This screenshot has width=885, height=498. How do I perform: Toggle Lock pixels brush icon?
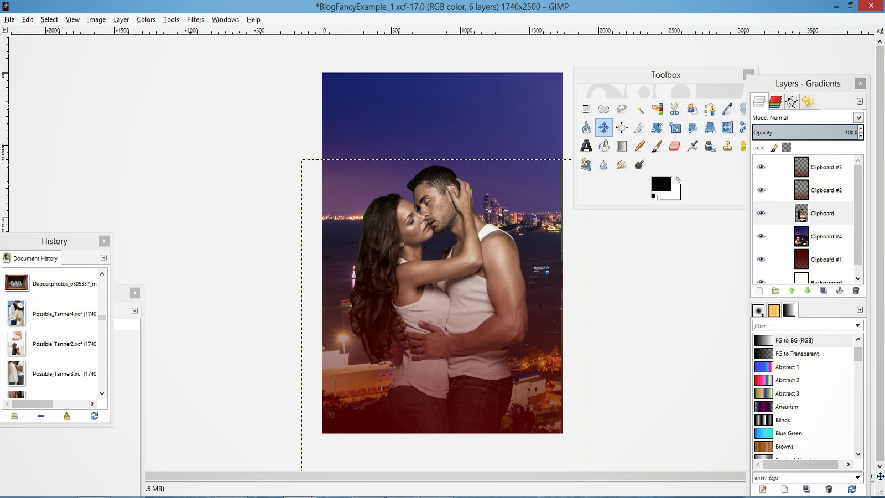click(x=774, y=148)
